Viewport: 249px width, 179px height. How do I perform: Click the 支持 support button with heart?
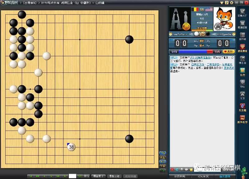(228, 51)
